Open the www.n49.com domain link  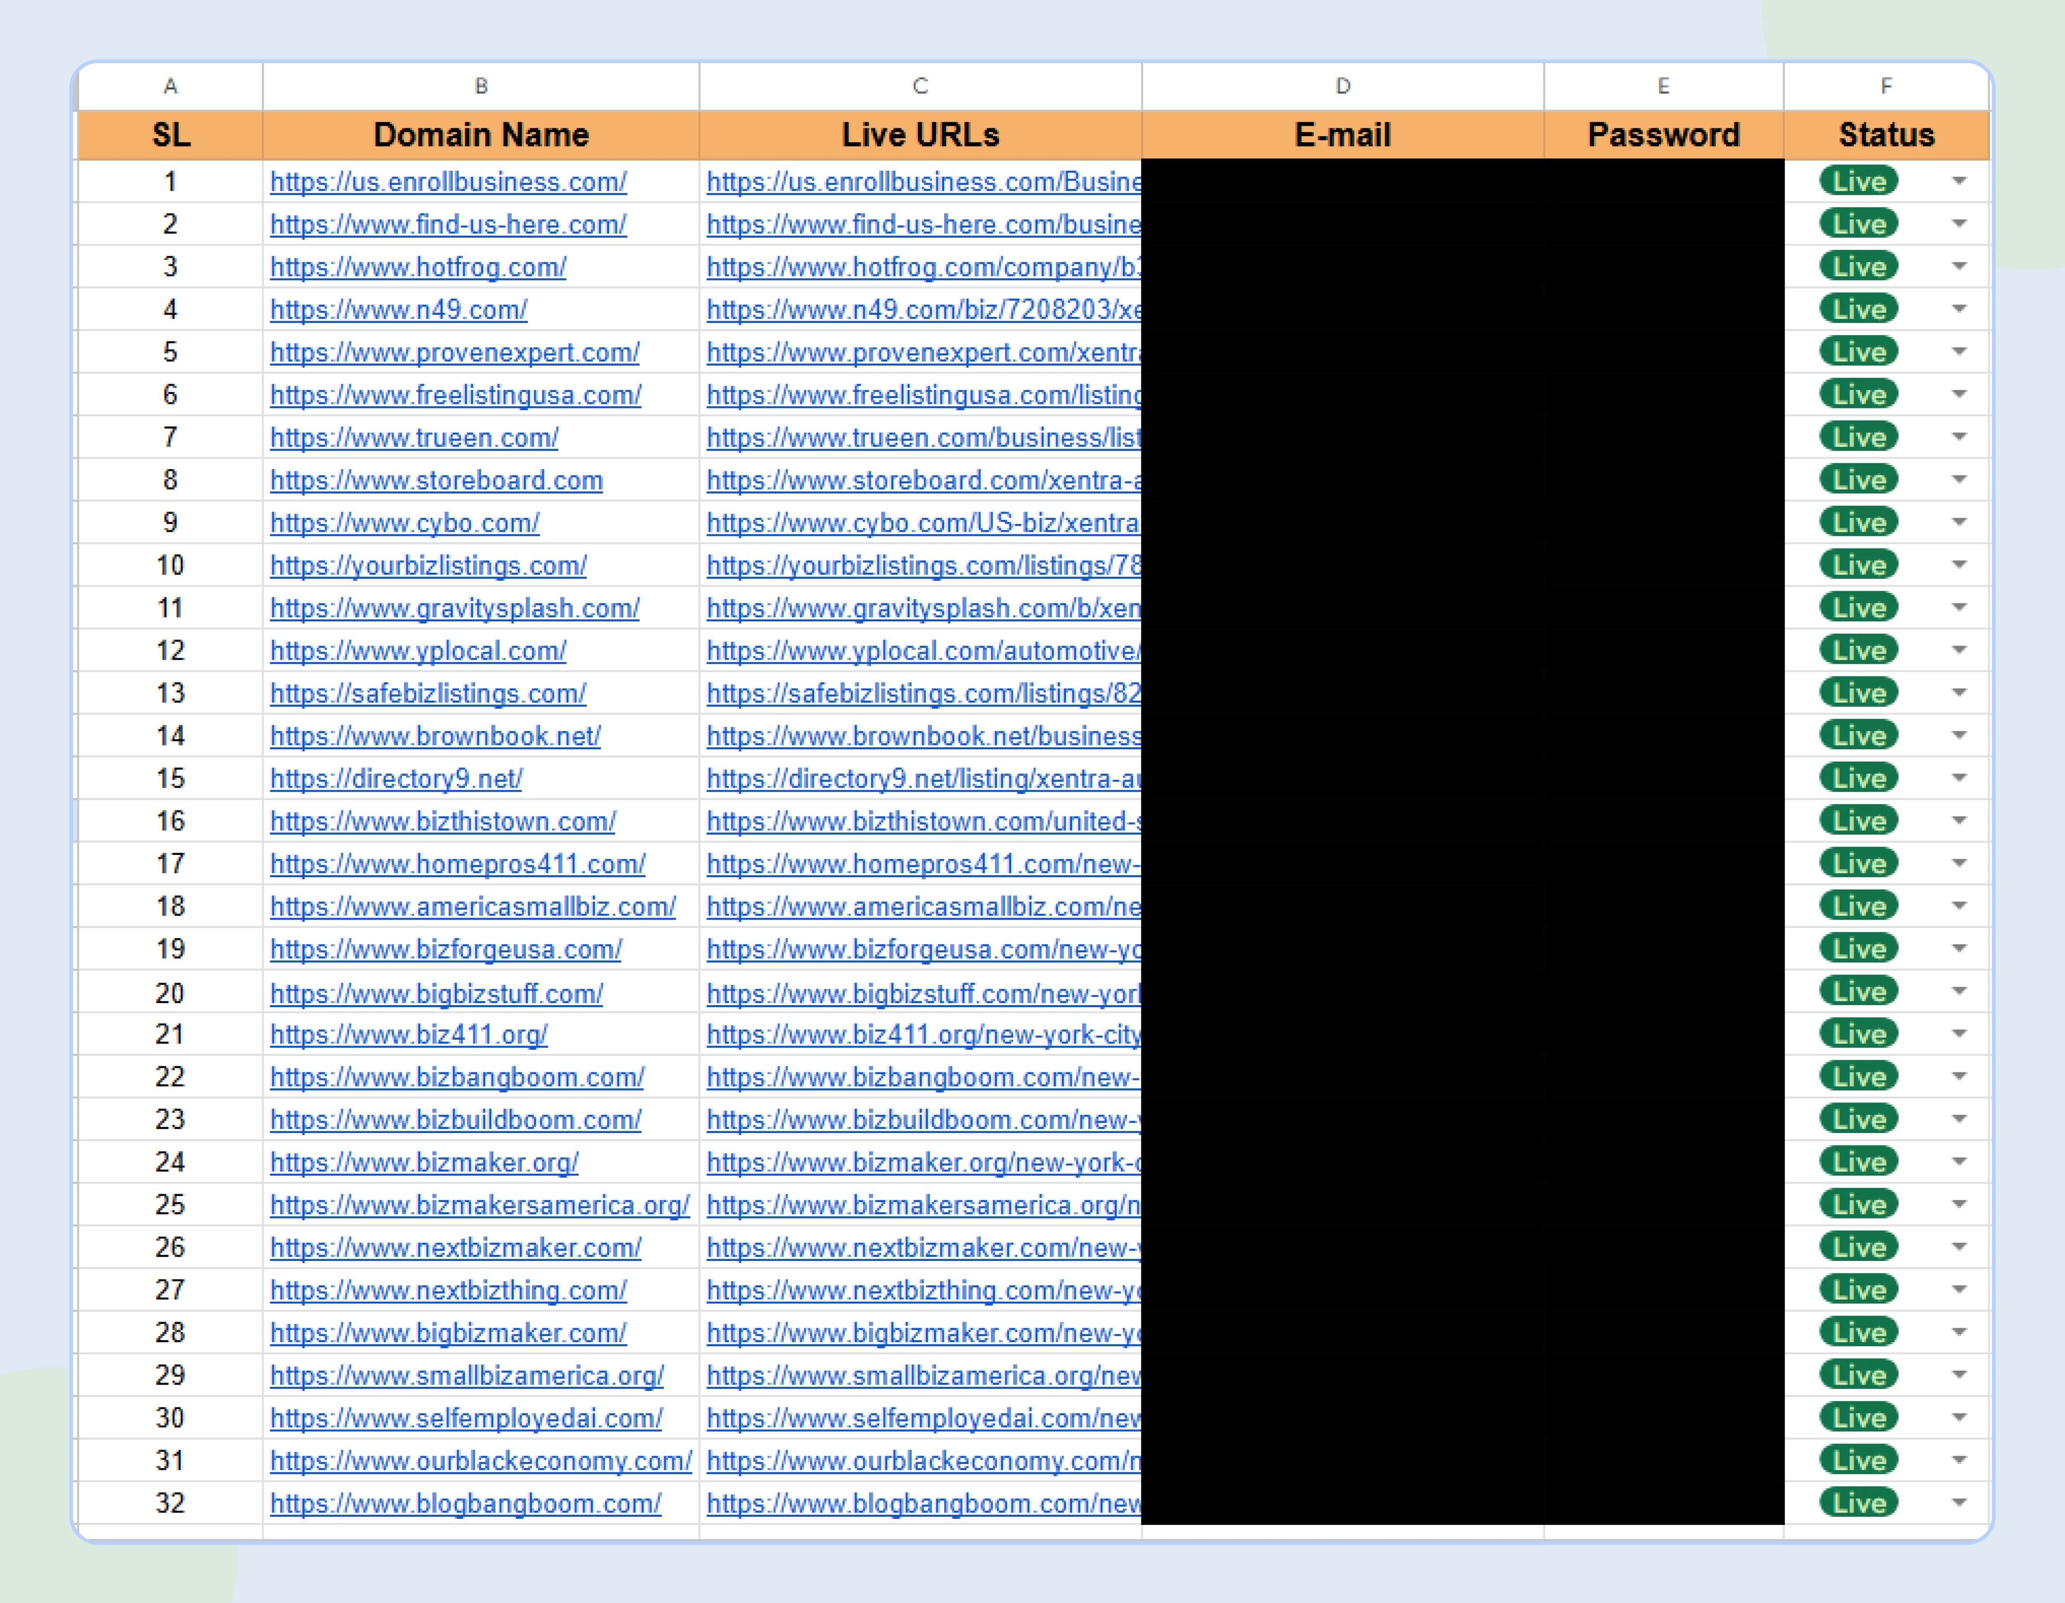pos(399,309)
